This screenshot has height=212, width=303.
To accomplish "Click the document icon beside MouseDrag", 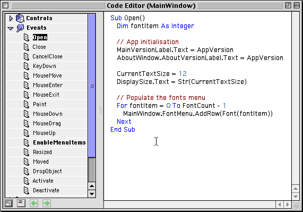I will tap(27, 124).
